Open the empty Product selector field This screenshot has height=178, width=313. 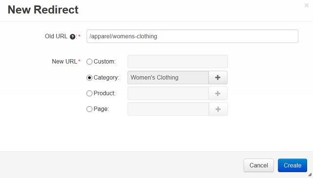[168, 93]
